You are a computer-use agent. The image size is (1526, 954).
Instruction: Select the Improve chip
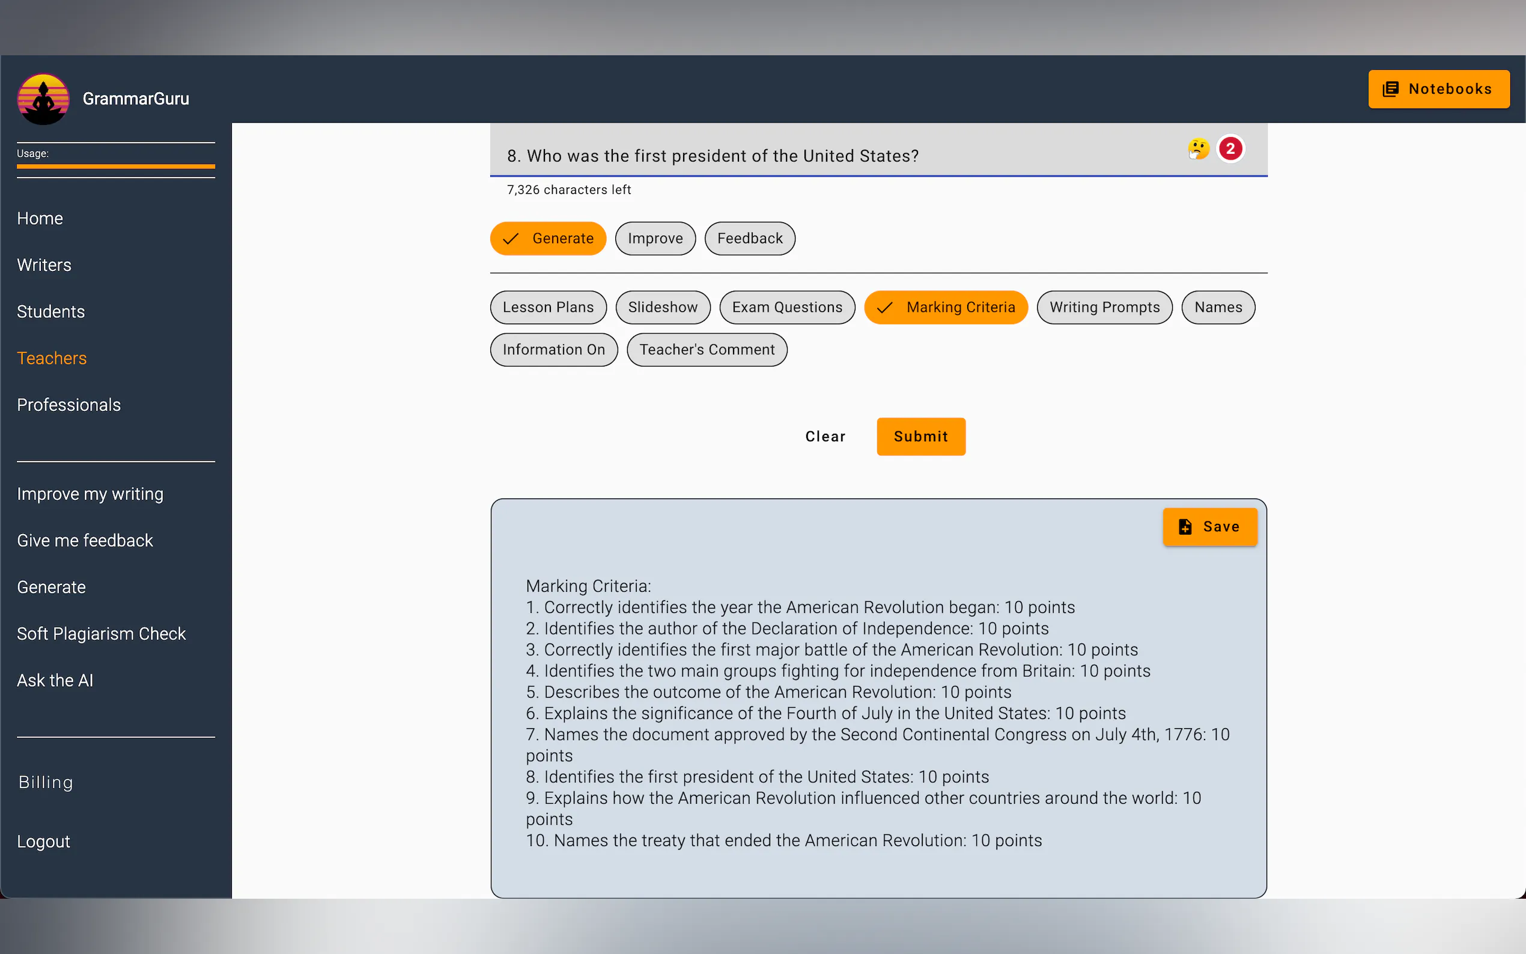click(x=655, y=239)
